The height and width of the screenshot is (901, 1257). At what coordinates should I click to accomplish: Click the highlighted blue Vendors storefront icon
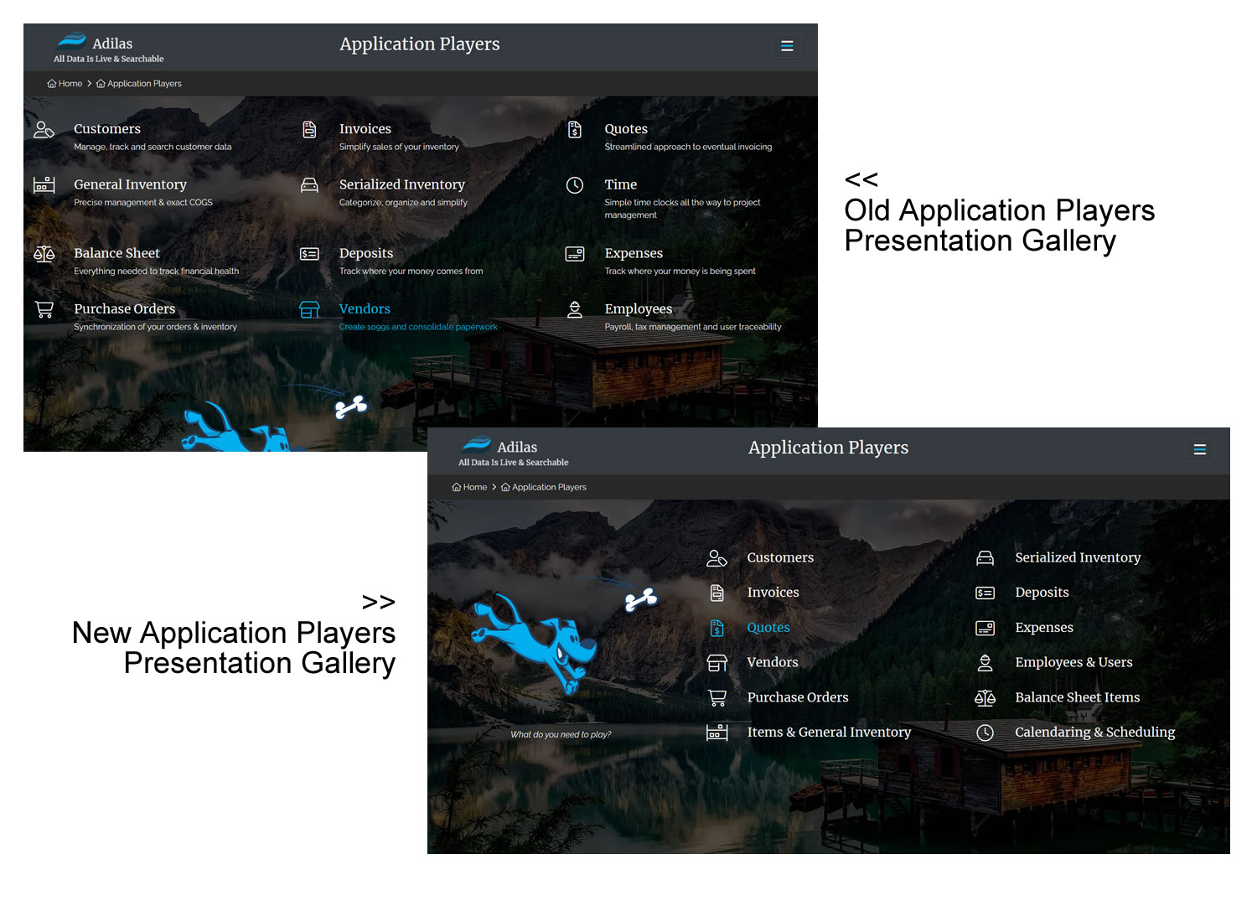click(309, 309)
